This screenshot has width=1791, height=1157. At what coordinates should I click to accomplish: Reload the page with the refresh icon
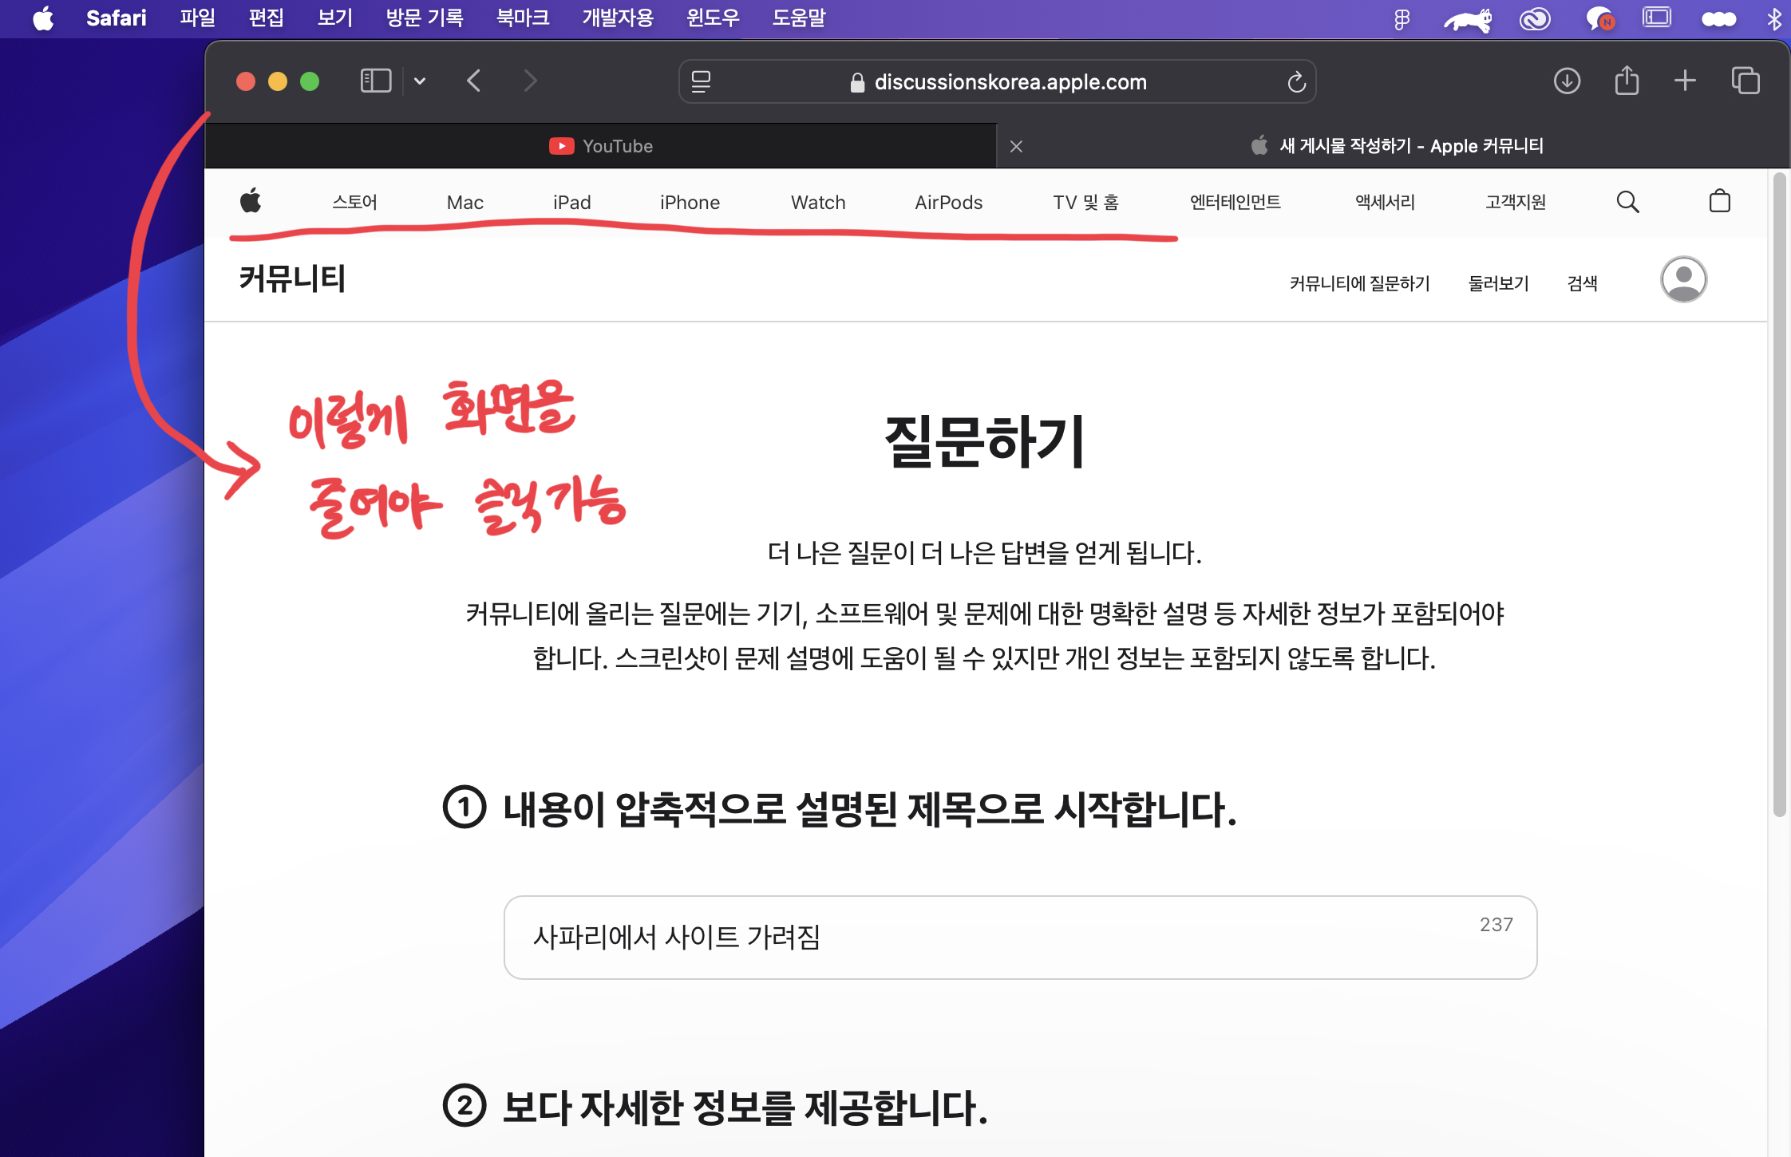pyautogui.click(x=1296, y=81)
